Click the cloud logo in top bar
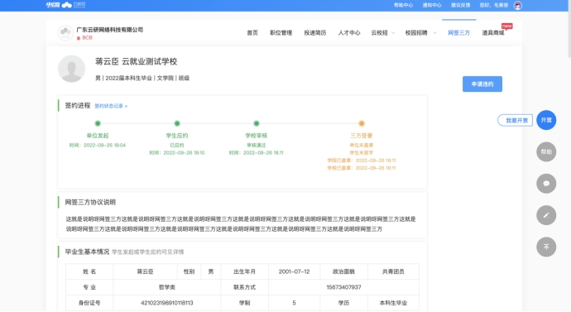The height and width of the screenshot is (312, 571). 67,5
